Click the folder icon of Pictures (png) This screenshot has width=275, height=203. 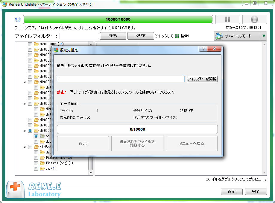(42, 163)
